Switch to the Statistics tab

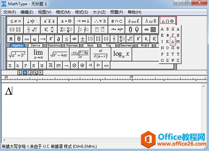54,45
